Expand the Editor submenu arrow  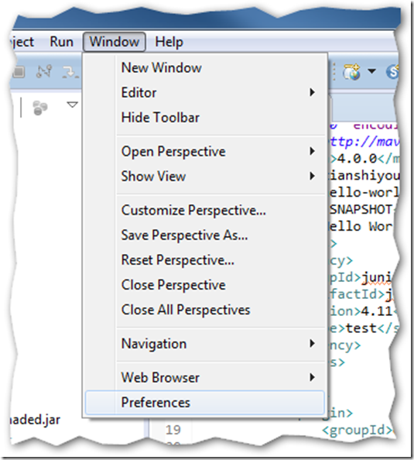click(313, 93)
